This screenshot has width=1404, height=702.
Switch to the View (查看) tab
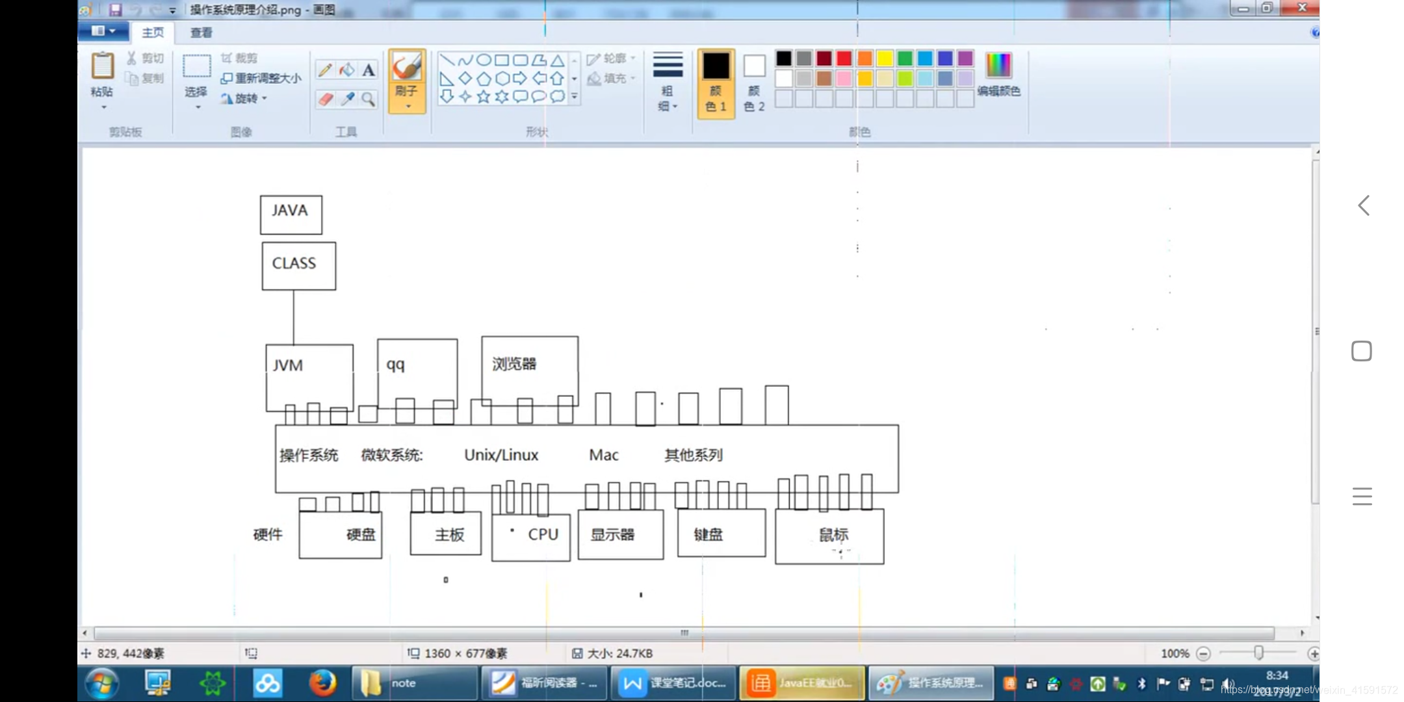coord(201,32)
